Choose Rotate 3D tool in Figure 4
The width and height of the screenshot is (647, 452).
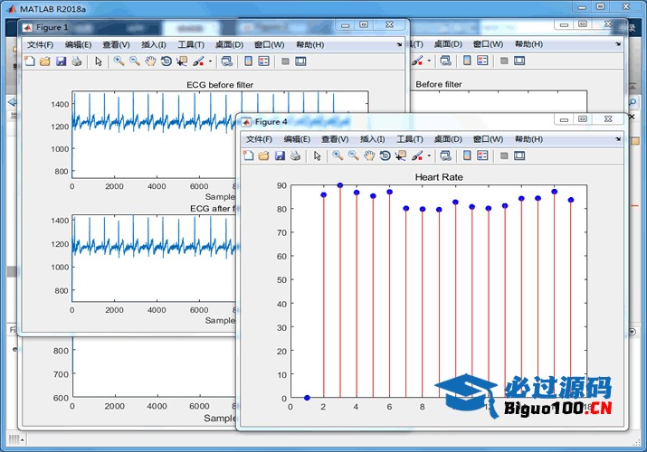pos(385,155)
